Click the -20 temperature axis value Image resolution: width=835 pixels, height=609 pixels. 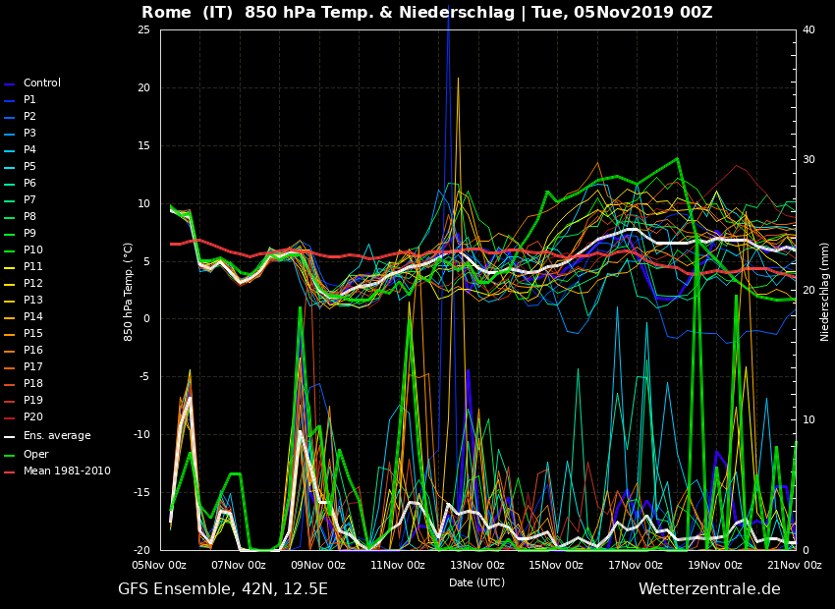141,550
